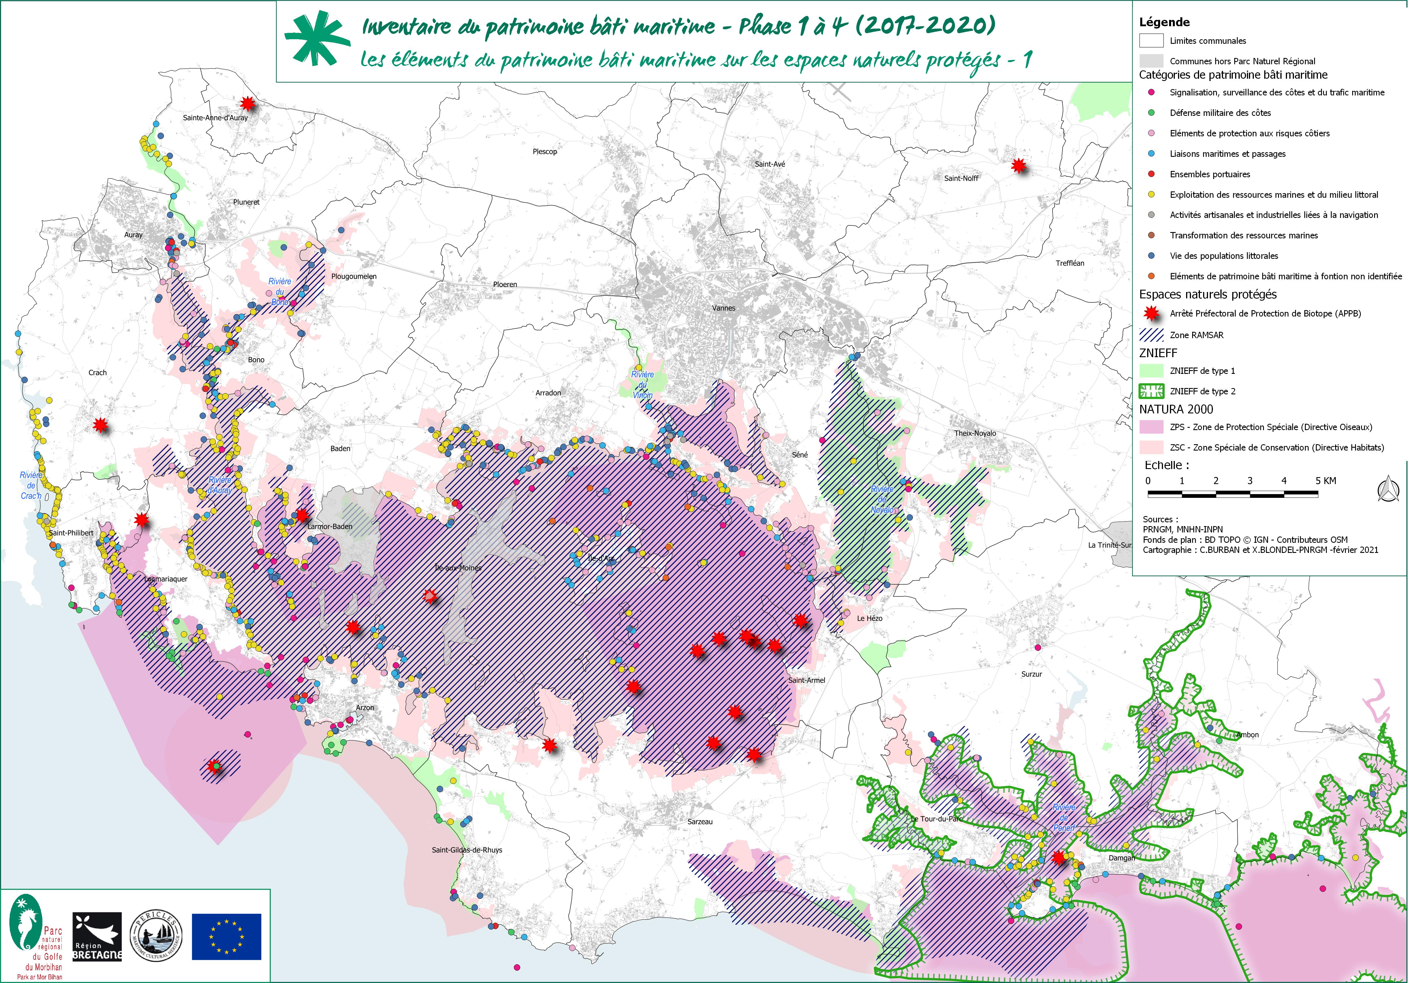
Task: Click the European Union flag logo
Action: coord(226,936)
